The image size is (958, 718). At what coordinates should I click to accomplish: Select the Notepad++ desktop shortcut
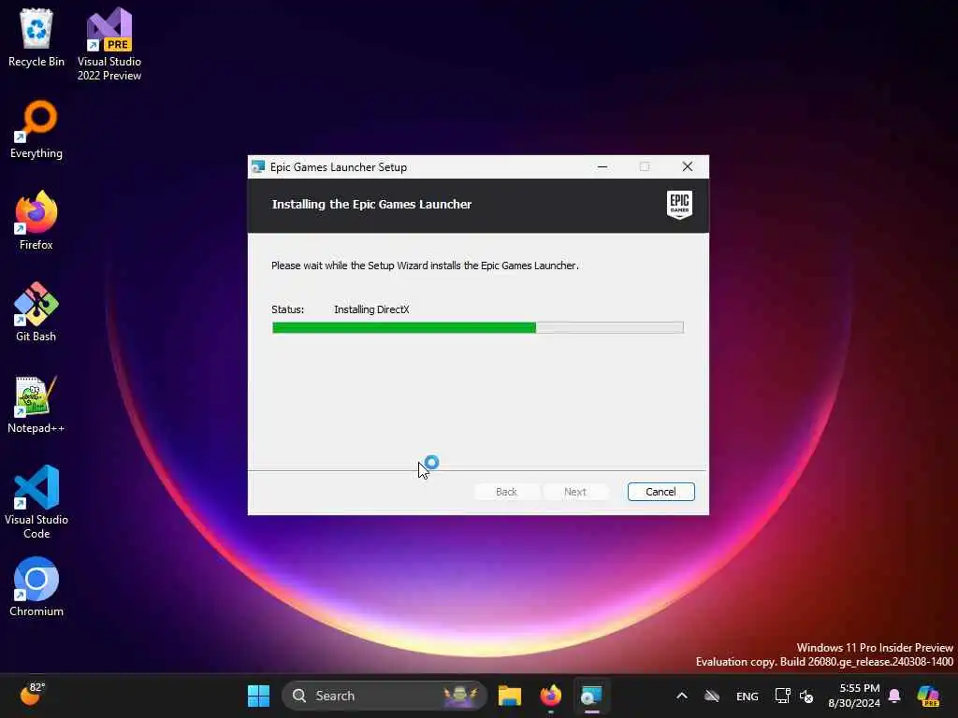tap(36, 404)
